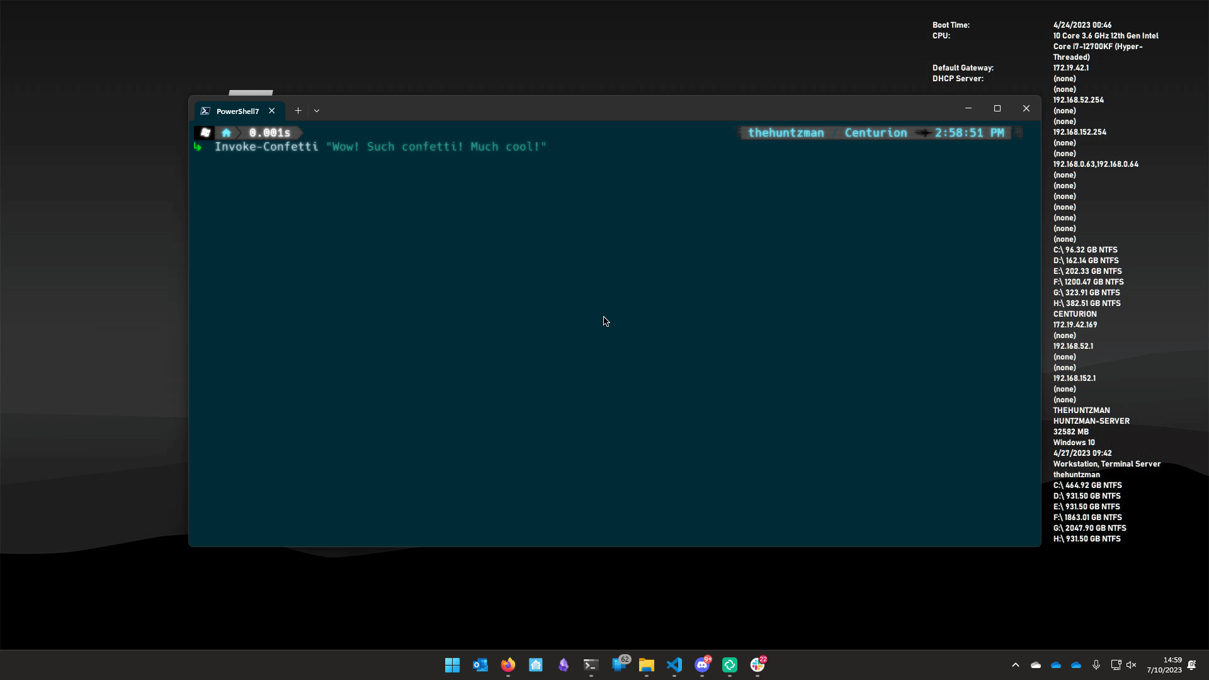Open the Windows Start menu

tap(452, 665)
